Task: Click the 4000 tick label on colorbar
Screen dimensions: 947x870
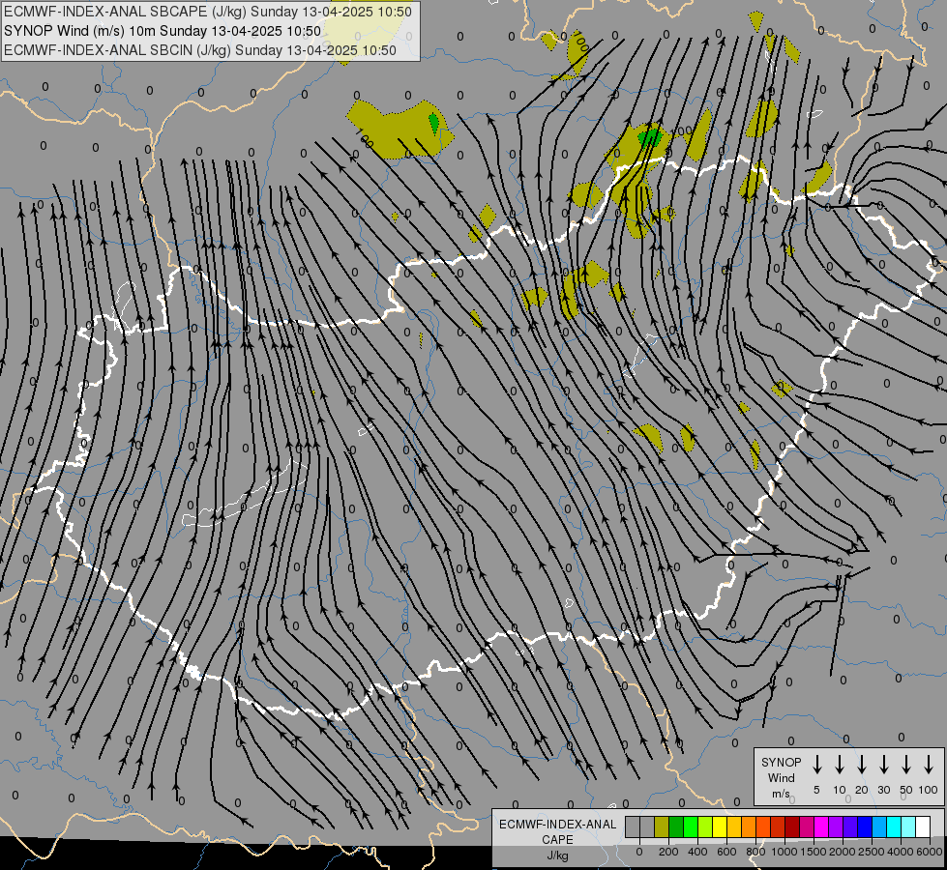Action: [x=901, y=852]
